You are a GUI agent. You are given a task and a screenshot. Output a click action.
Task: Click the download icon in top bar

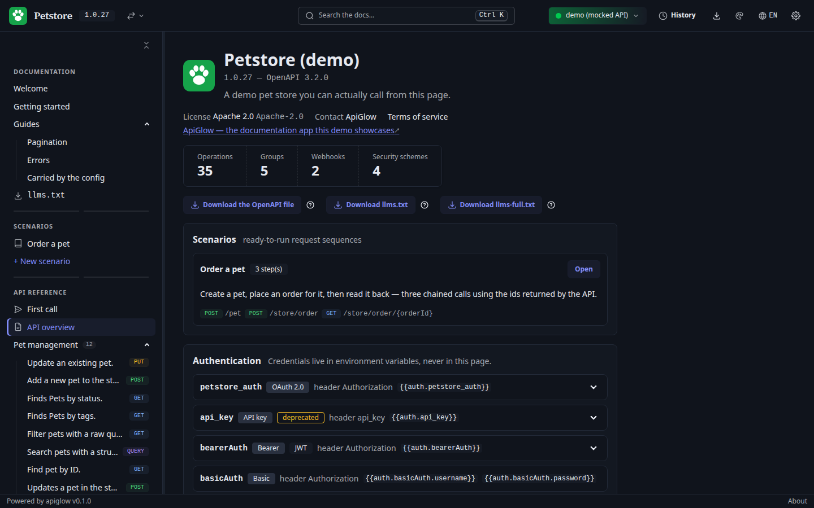tap(717, 16)
